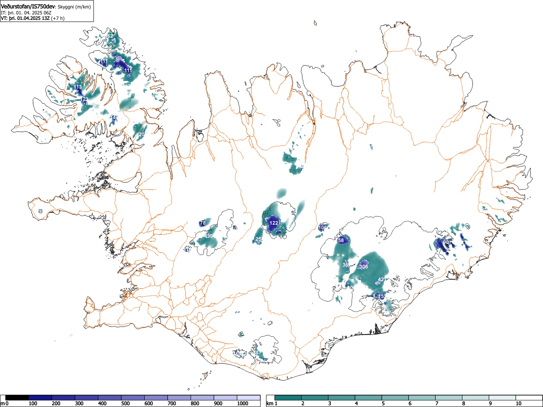Click the '20' value in the Westfjords
The width and height of the screenshot is (543, 407).
(x=142, y=134)
